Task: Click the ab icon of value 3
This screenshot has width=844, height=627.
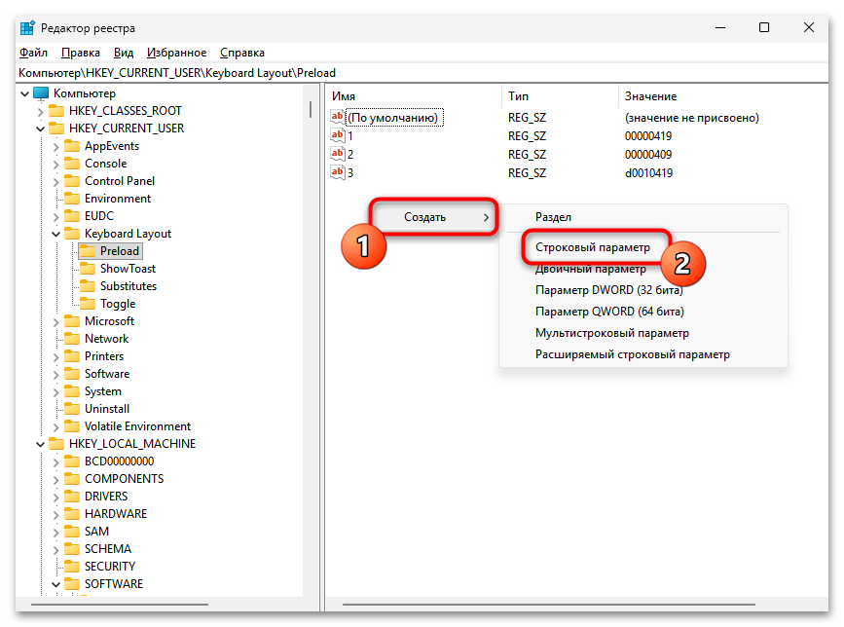Action: click(338, 172)
